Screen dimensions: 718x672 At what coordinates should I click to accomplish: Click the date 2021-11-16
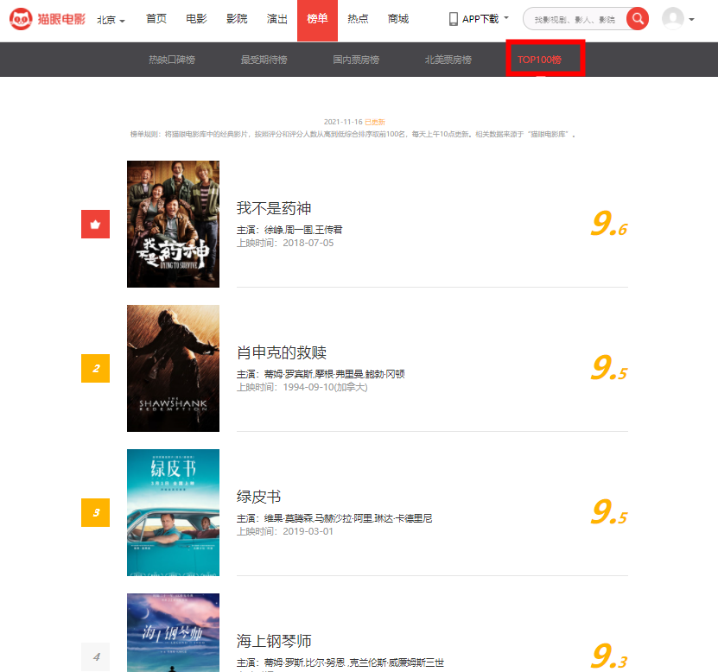tap(343, 122)
